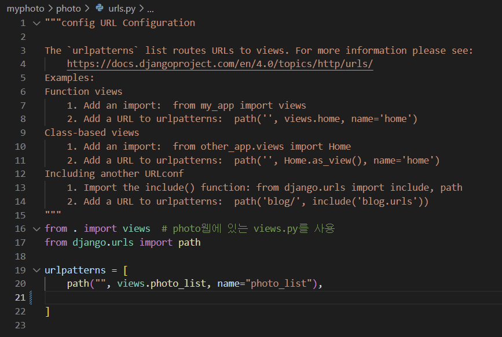Open the Django docs URL link

220,64
